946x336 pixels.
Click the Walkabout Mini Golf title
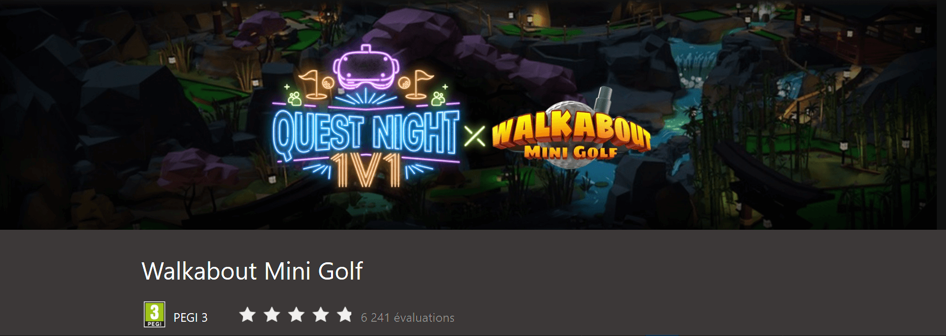252,271
